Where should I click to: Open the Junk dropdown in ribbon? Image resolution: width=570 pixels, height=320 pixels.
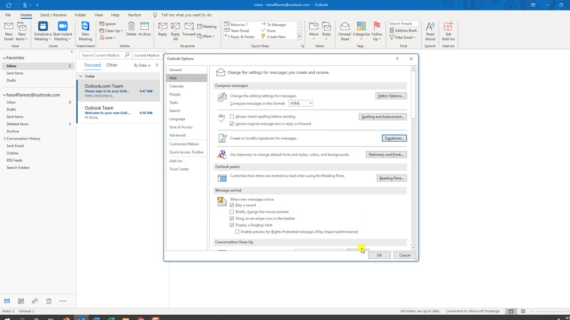click(x=107, y=38)
